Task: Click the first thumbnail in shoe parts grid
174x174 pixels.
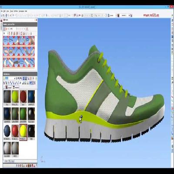Action: click(x=6, y=40)
